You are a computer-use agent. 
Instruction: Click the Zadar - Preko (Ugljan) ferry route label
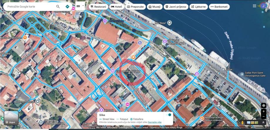(229, 45)
